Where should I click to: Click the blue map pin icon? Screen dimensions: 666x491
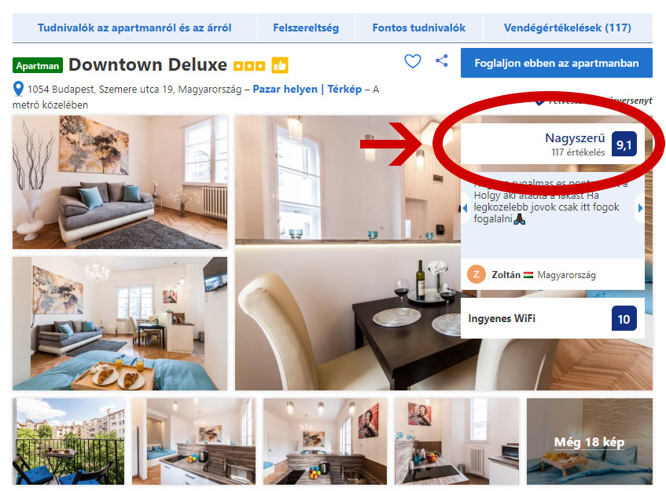(18, 89)
